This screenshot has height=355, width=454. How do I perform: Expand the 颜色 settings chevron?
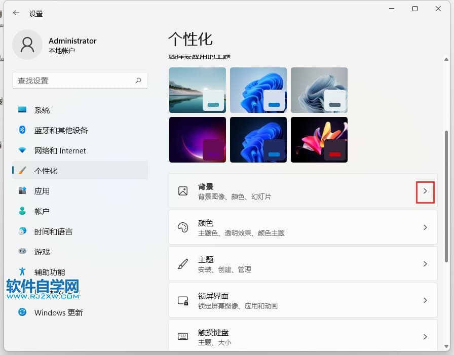pos(425,227)
